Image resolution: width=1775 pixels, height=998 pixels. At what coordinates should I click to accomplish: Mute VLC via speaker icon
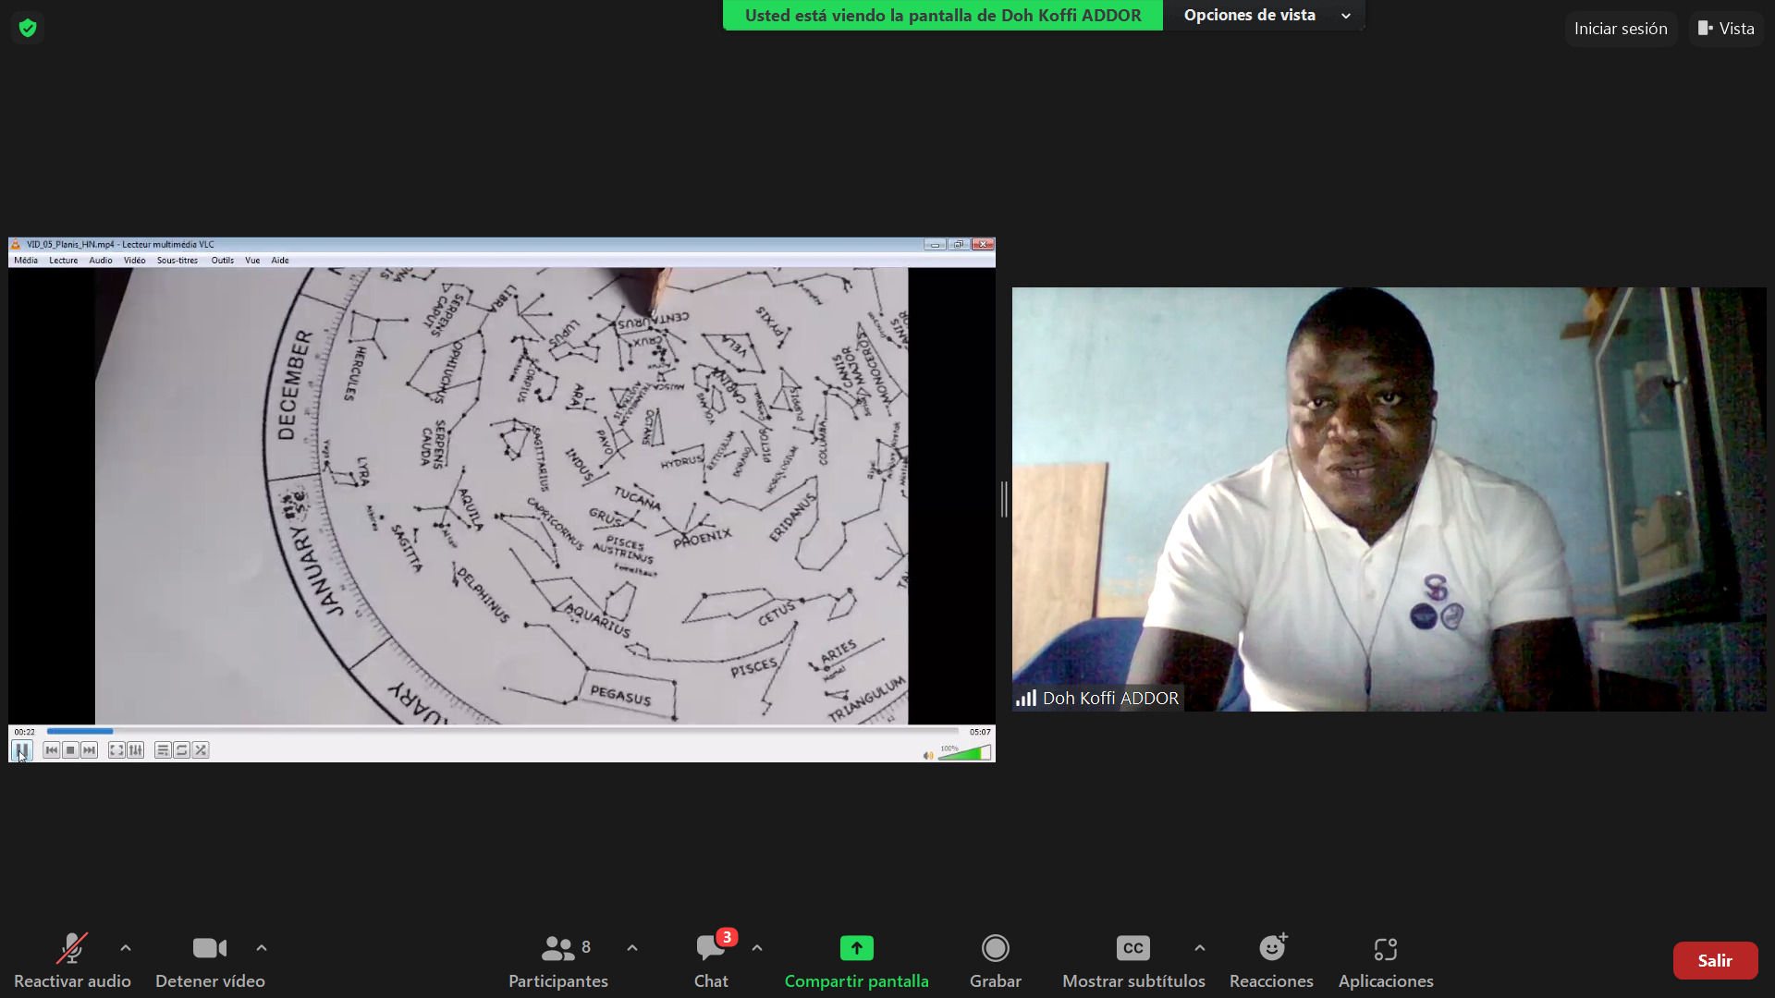[x=928, y=755]
